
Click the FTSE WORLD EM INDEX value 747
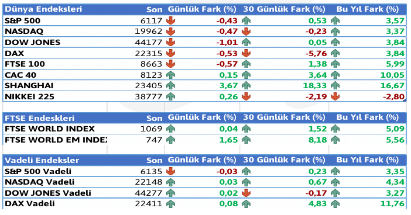tap(154, 140)
